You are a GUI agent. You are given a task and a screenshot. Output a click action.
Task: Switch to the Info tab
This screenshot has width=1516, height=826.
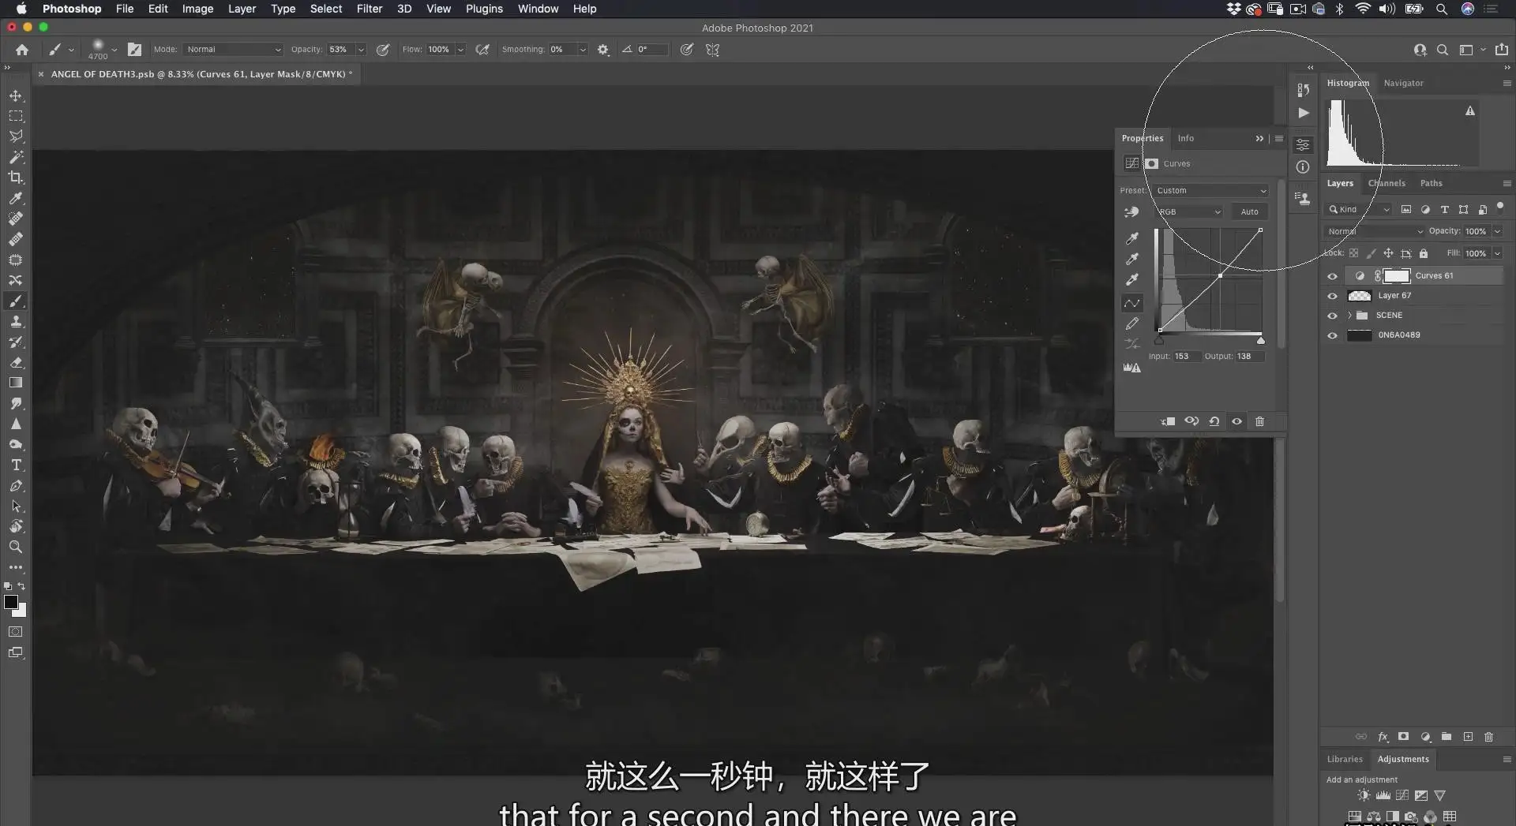pyautogui.click(x=1185, y=138)
